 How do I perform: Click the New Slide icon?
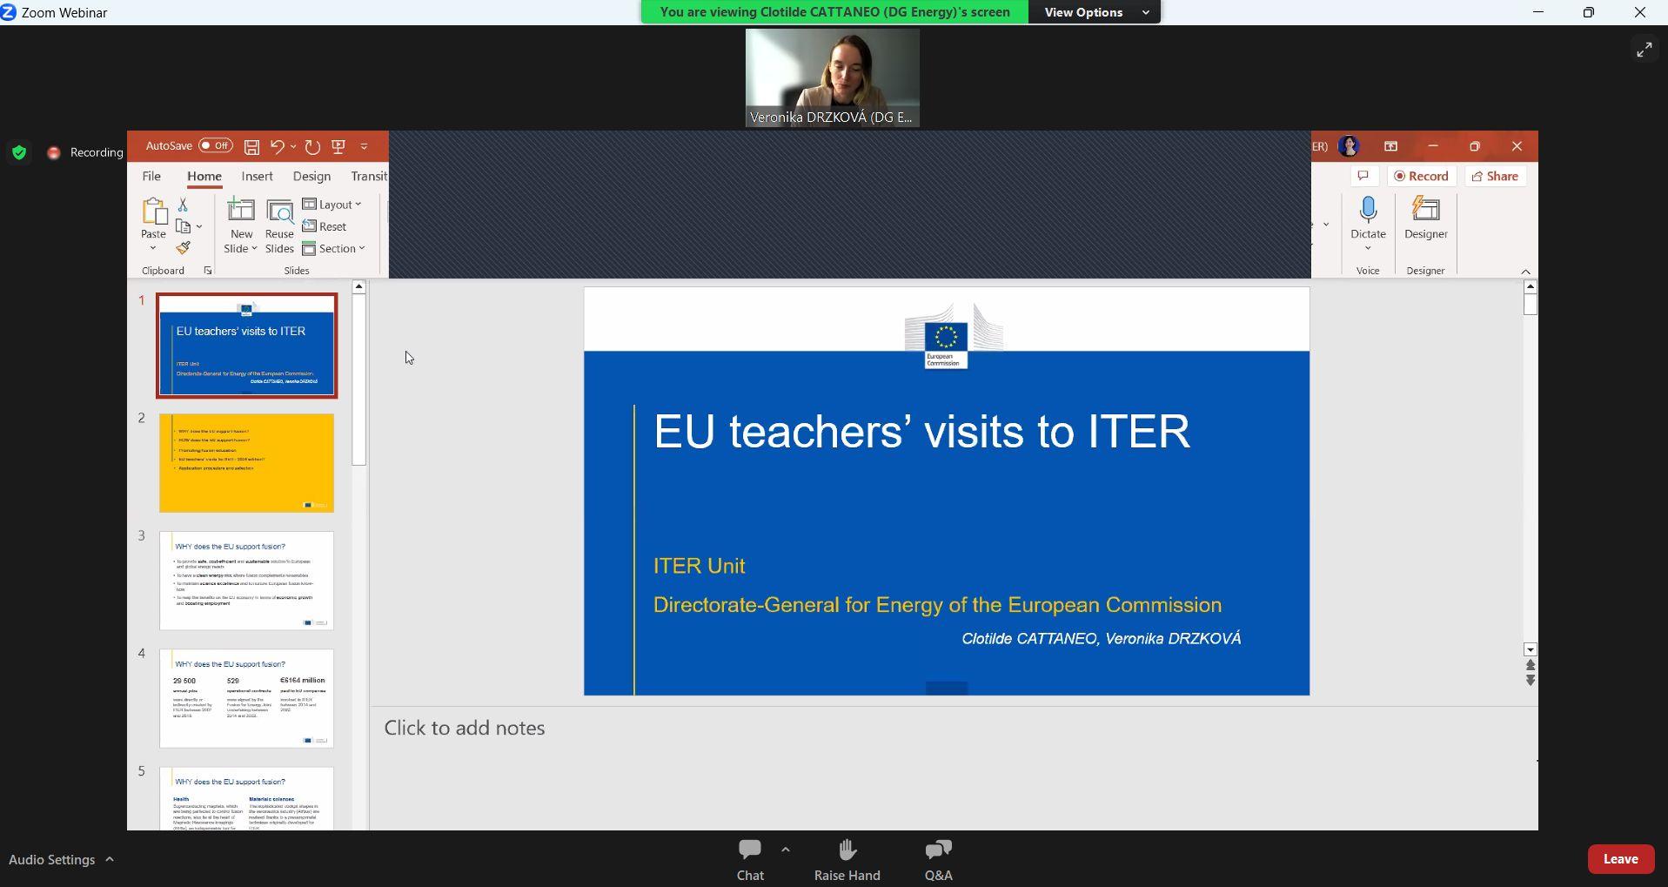pyautogui.click(x=241, y=212)
